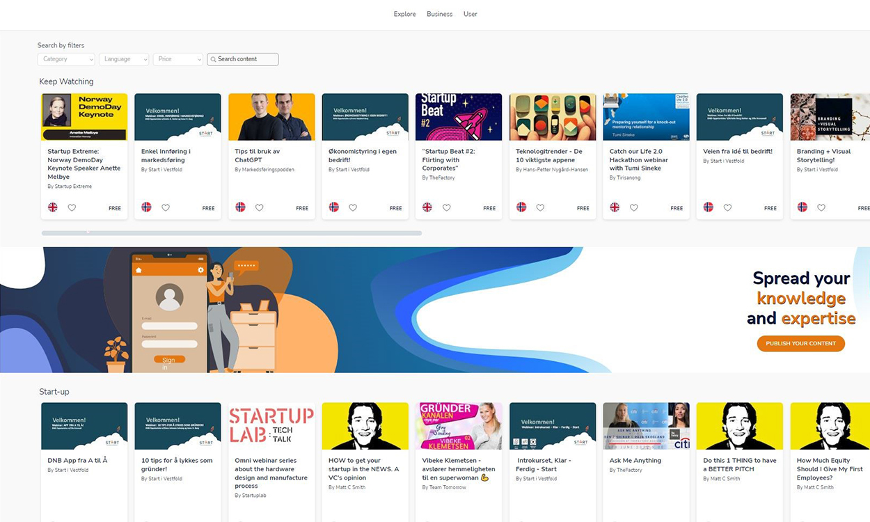Click Norwegian flag on Tips til bruk av ChatGPT card

click(x=240, y=207)
